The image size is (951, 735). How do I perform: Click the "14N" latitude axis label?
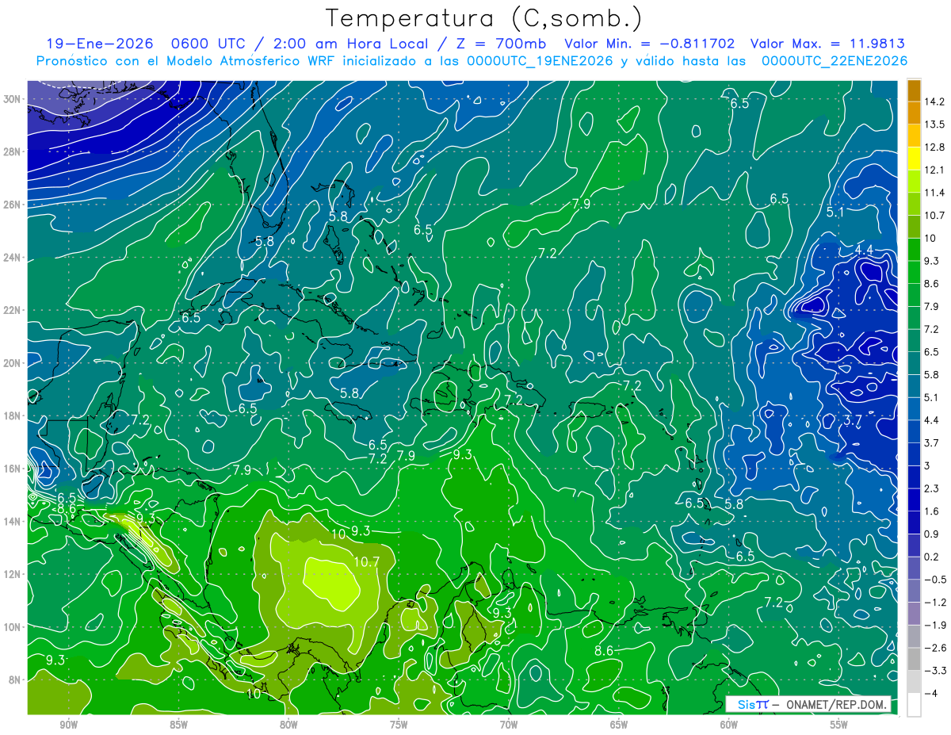pyautogui.click(x=12, y=521)
